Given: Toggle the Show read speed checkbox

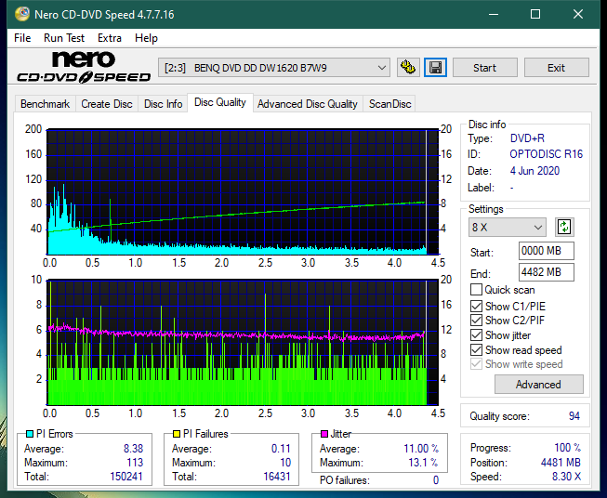Looking at the screenshot, I should 476,349.
